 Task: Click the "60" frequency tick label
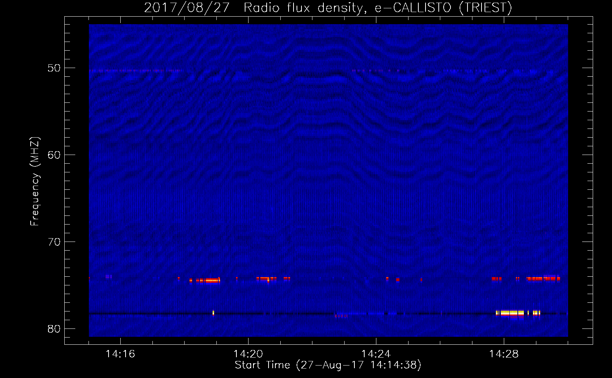pyautogui.click(x=54, y=155)
